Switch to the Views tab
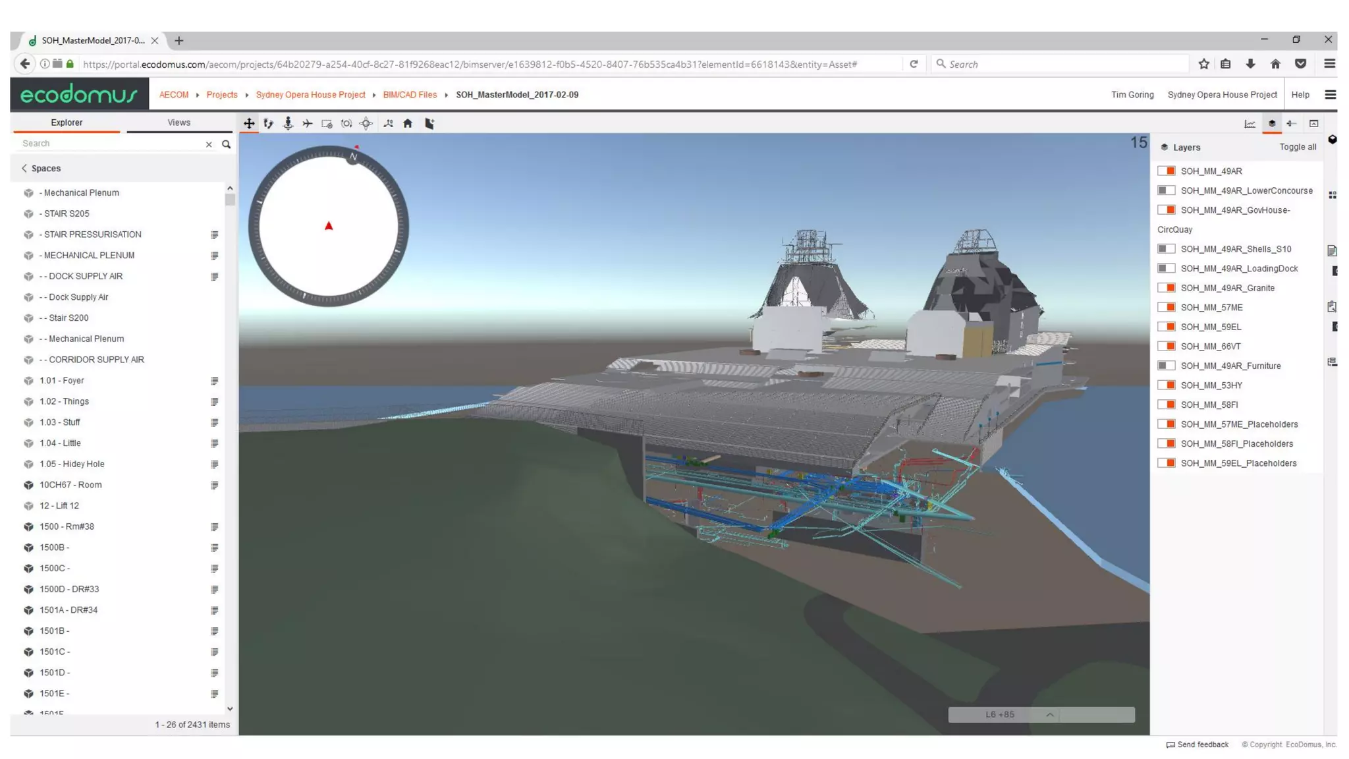The height and width of the screenshot is (759, 1349). (179, 123)
